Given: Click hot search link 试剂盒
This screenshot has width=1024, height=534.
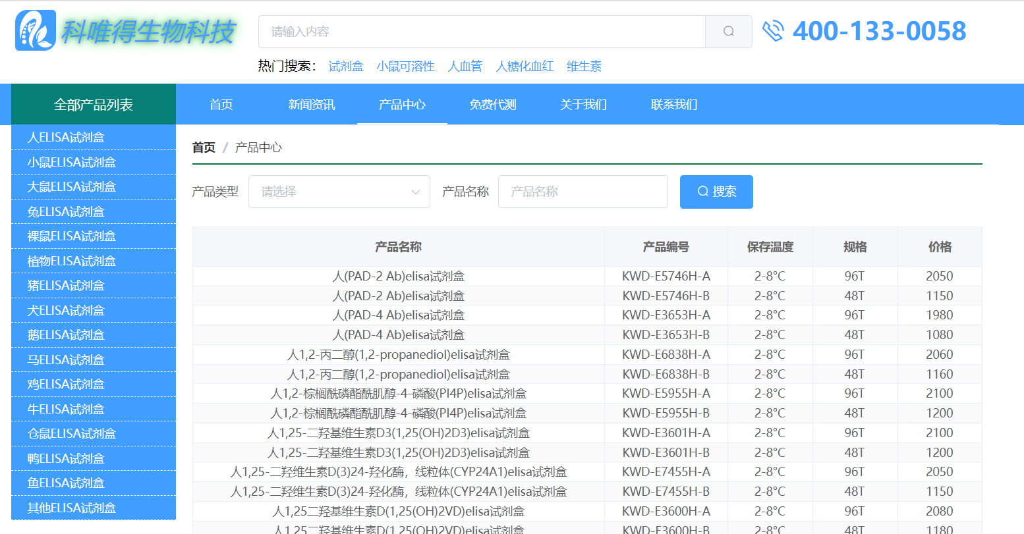Looking at the screenshot, I should (x=346, y=66).
